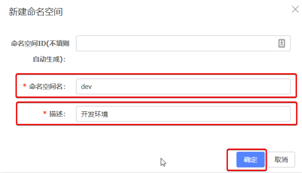The height and width of the screenshot is (173, 302).
Task: Place cursor on the text 开发环境
Action: [x=95, y=114]
